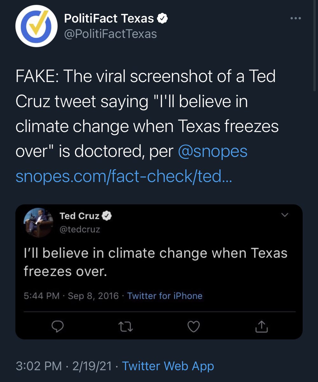Tap the Ted Cruz display name

(x=80, y=216)
